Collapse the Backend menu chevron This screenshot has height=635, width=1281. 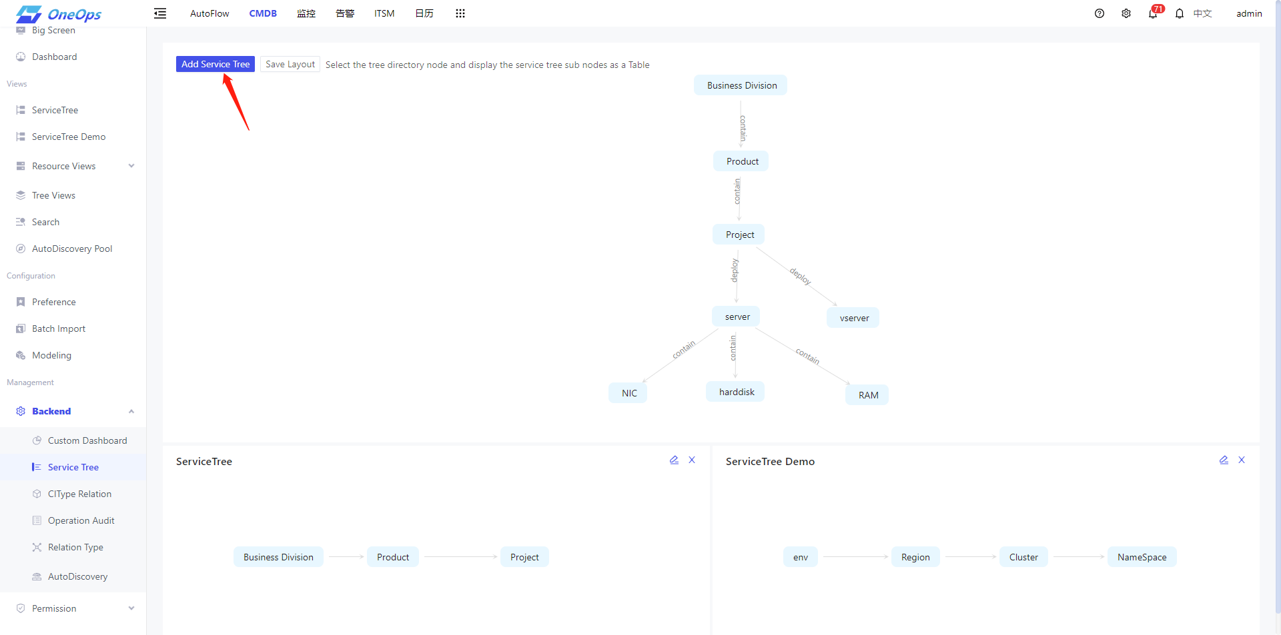tap(131, 411)
